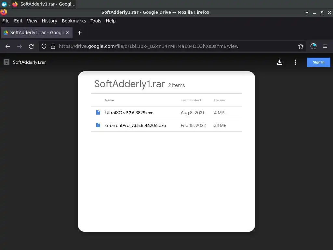The width and height of the screenshot is (333, 250).
Task: Open the Edit menu
Action: (x=18, y=21)
